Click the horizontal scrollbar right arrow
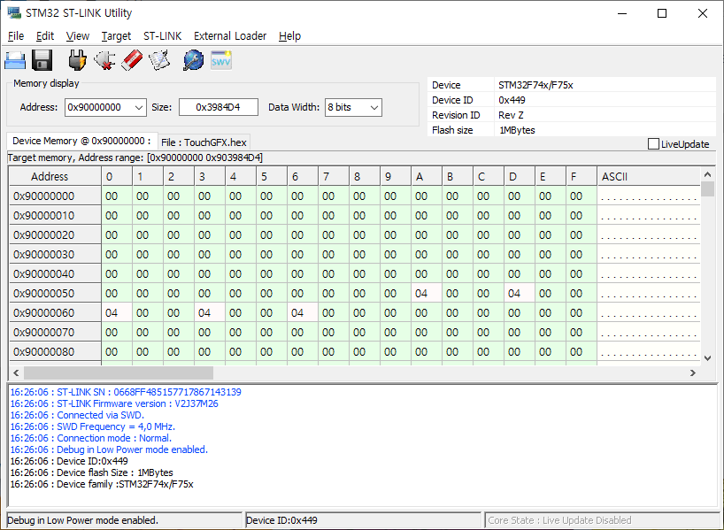 [x=693, y=373]
